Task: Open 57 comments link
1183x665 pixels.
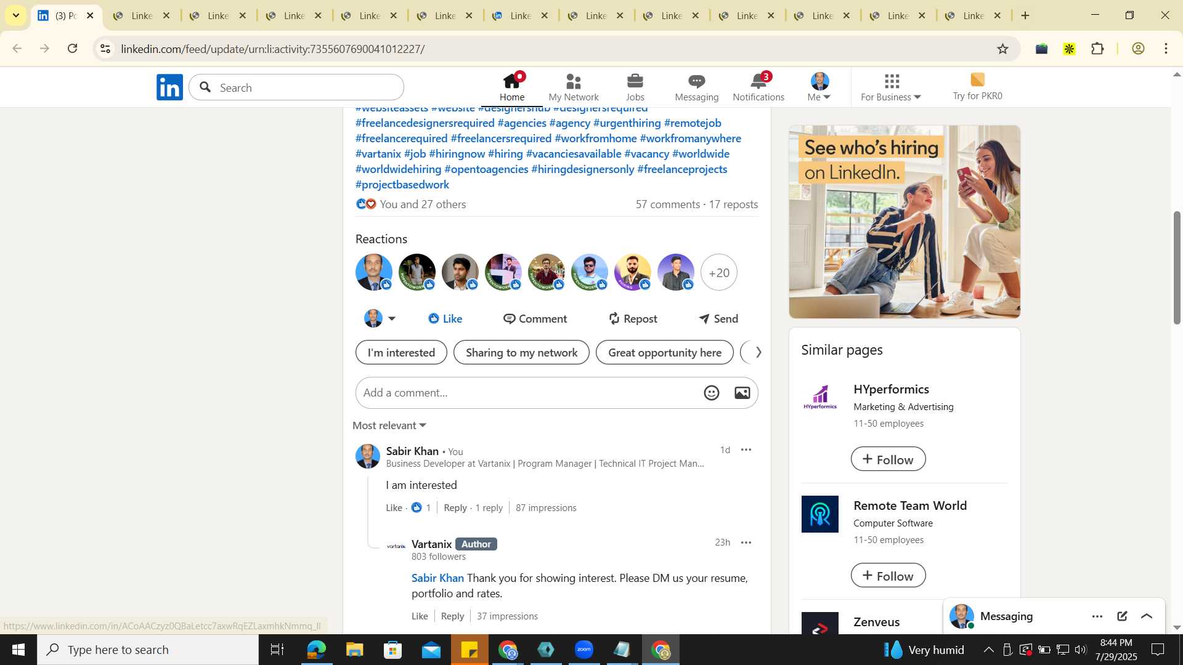Action: pos(668,204)
